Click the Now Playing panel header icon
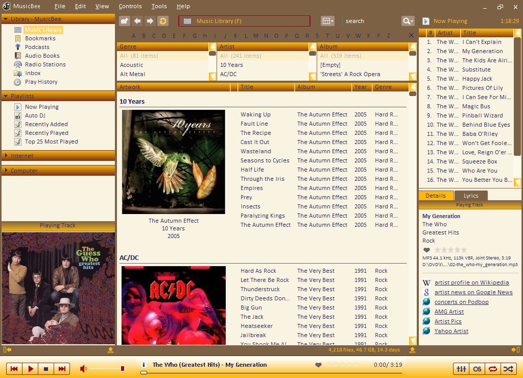 (426, 21)
